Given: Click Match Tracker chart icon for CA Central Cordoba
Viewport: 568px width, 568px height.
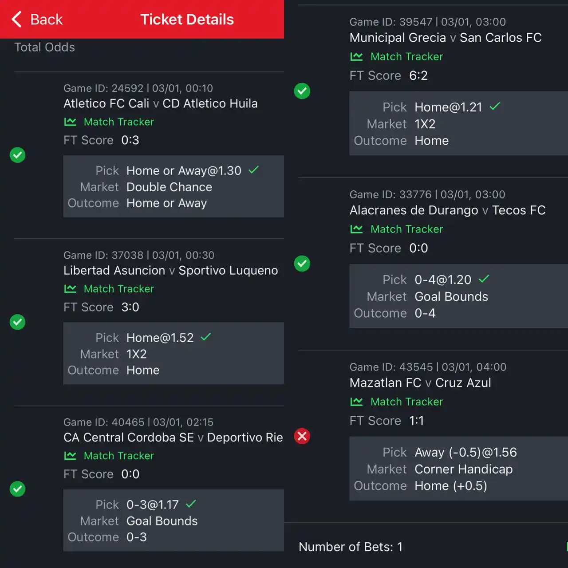Looking at the screenshot, I should 70,456.
